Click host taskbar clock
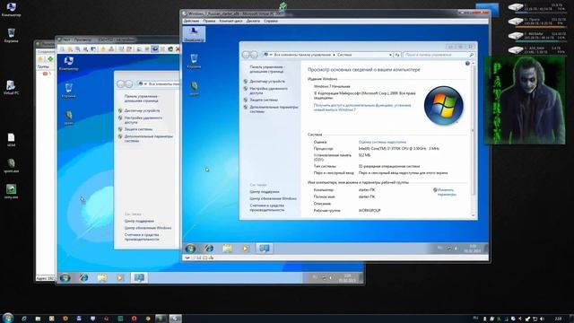The image size is (574, 323). [558, 319]
